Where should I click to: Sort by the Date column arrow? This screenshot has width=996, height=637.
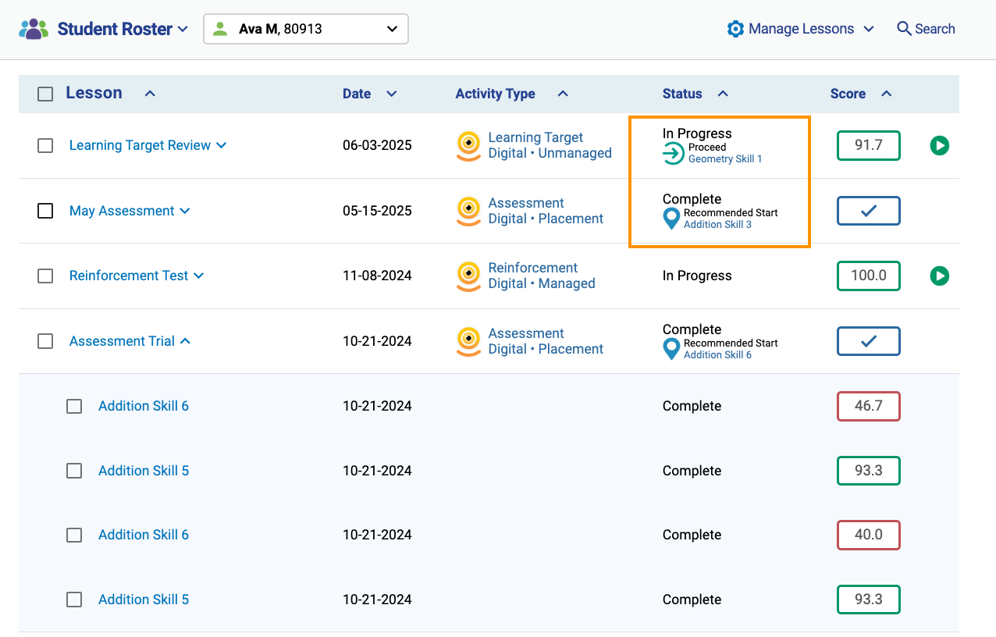tap(392, 94)
